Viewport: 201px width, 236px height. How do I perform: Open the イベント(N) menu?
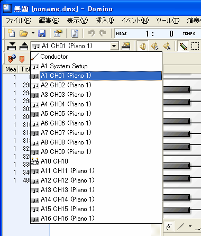[135, 21]
